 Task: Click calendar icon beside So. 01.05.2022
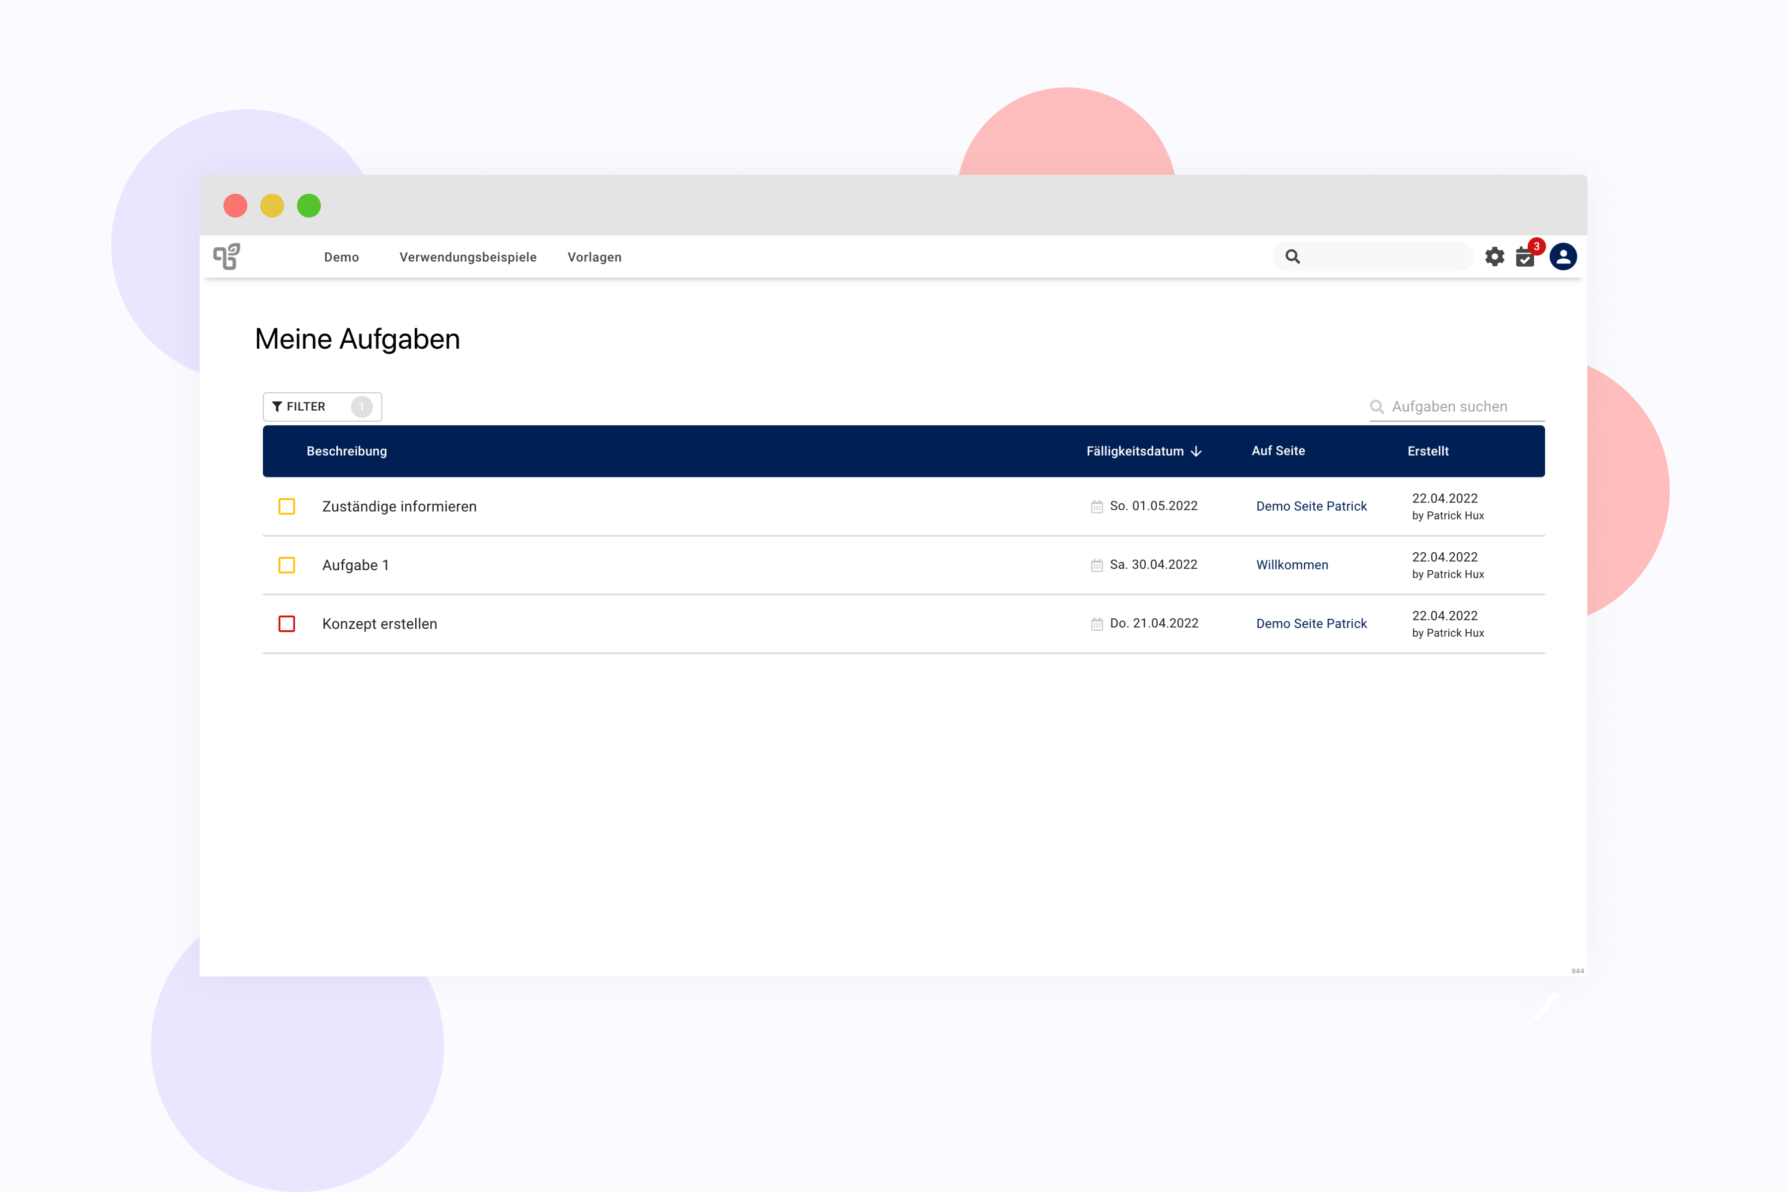click(1096, 506)
